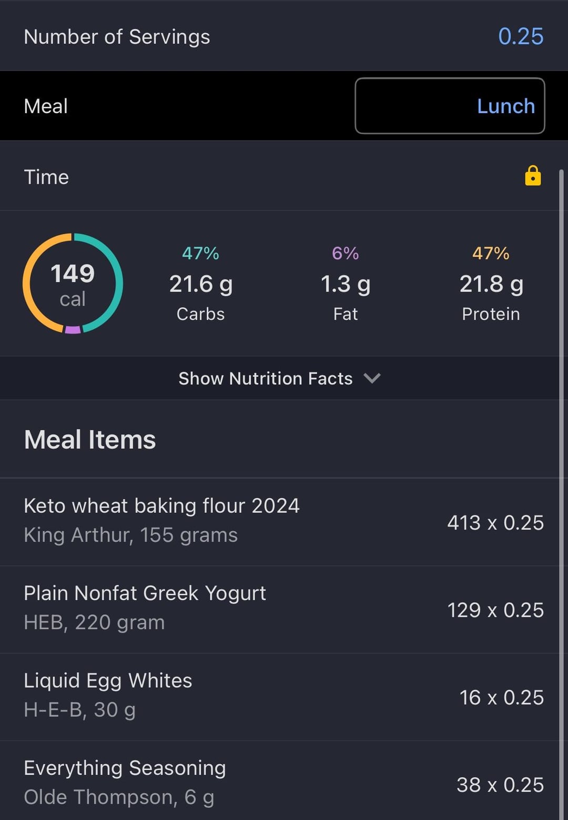Viewport: 568px width, 820px height.
Task: Click the Show Nutrition Facts label
Action: 266,378
